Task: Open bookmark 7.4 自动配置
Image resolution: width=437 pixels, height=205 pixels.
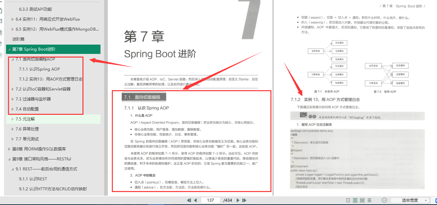Action: click(27, 109)
